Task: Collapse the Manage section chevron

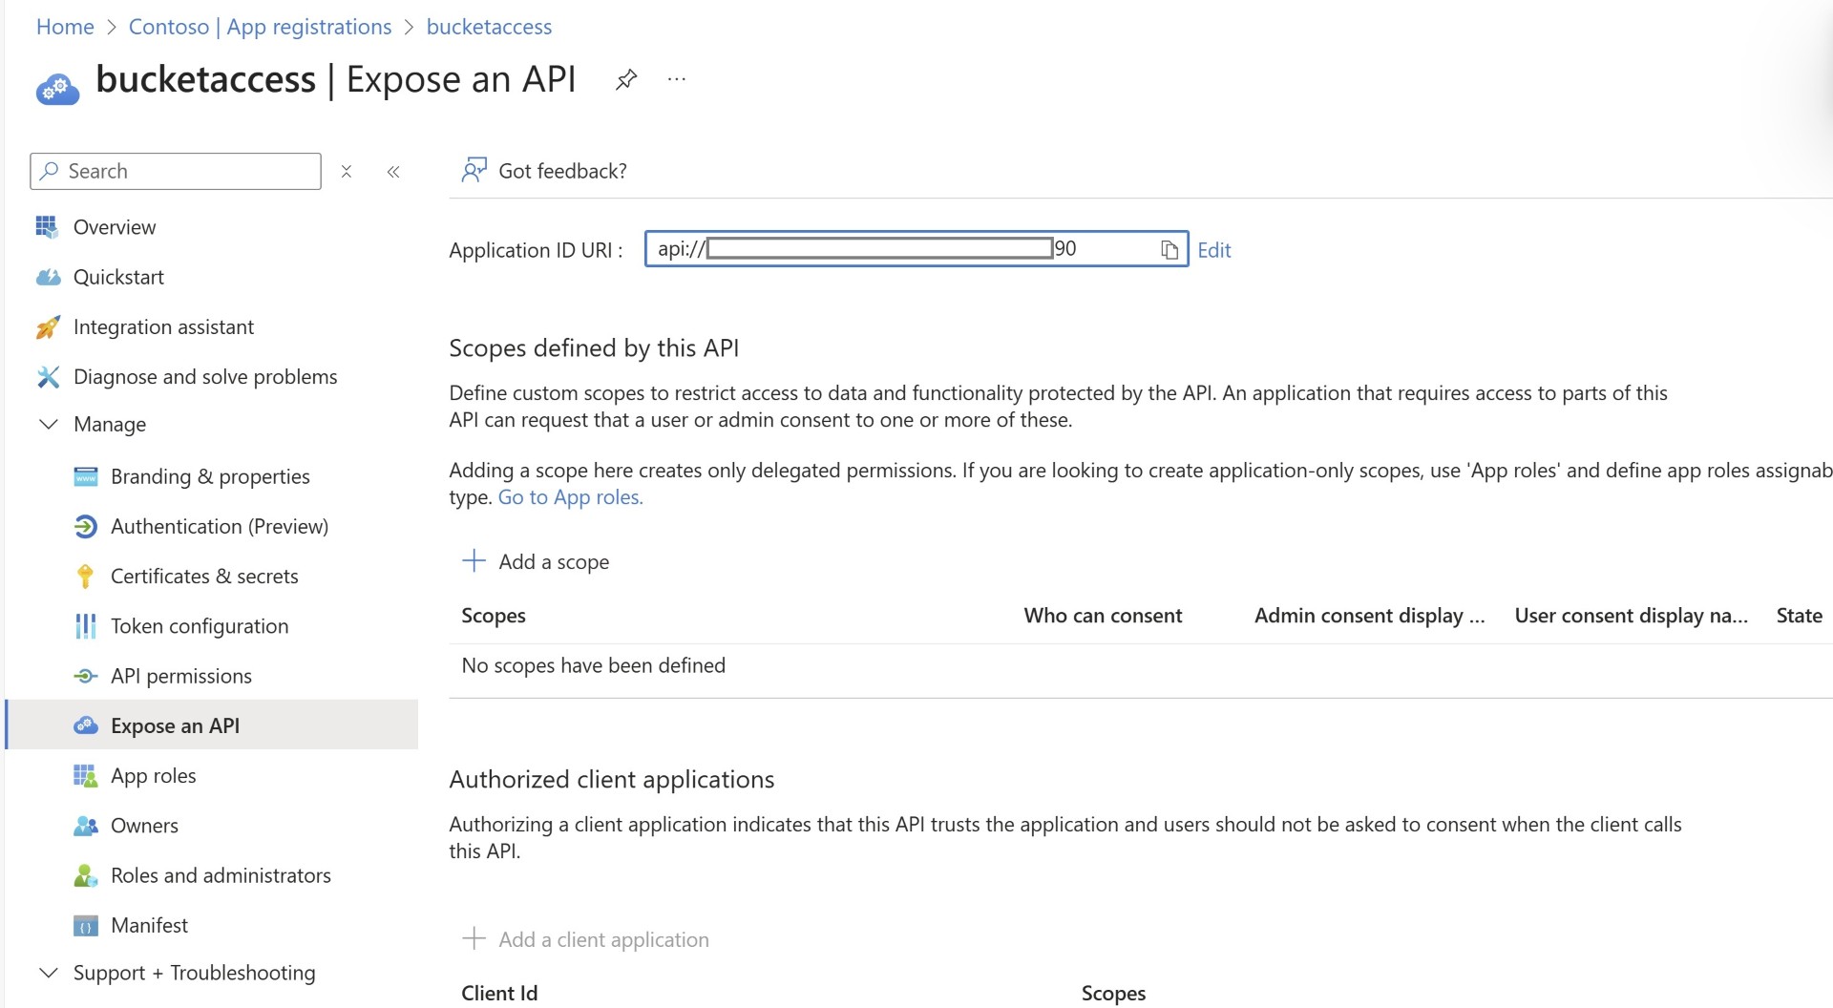Action: pyautogui.click(x=48, y=424)
